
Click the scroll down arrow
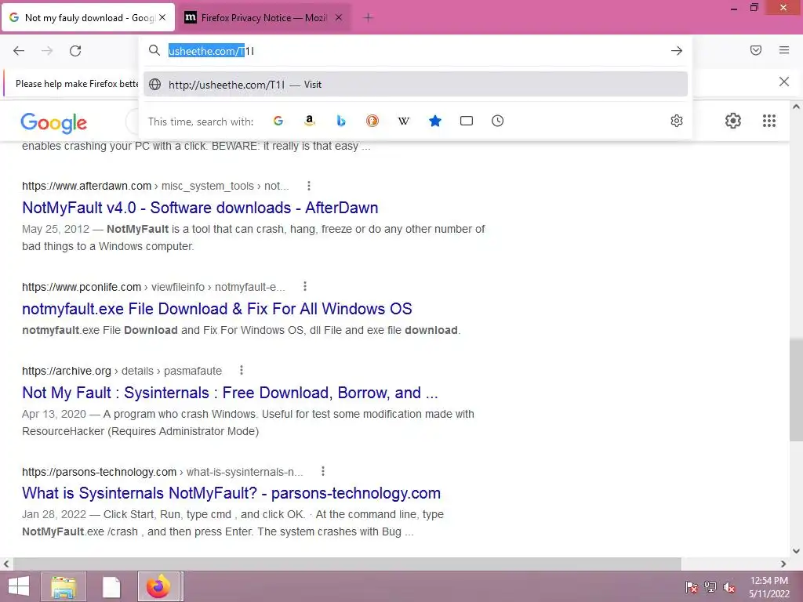click(x=796, y=551)
